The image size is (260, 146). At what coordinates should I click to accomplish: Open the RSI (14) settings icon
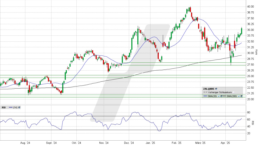[x=19, y=107]
